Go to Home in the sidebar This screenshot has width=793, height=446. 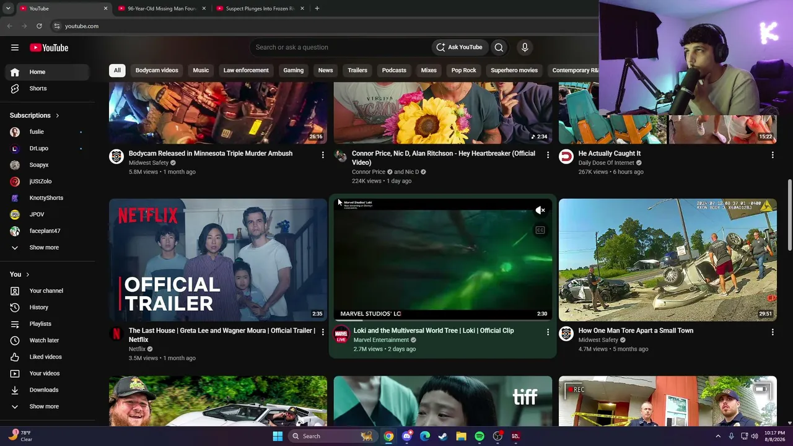click(48, 72)
